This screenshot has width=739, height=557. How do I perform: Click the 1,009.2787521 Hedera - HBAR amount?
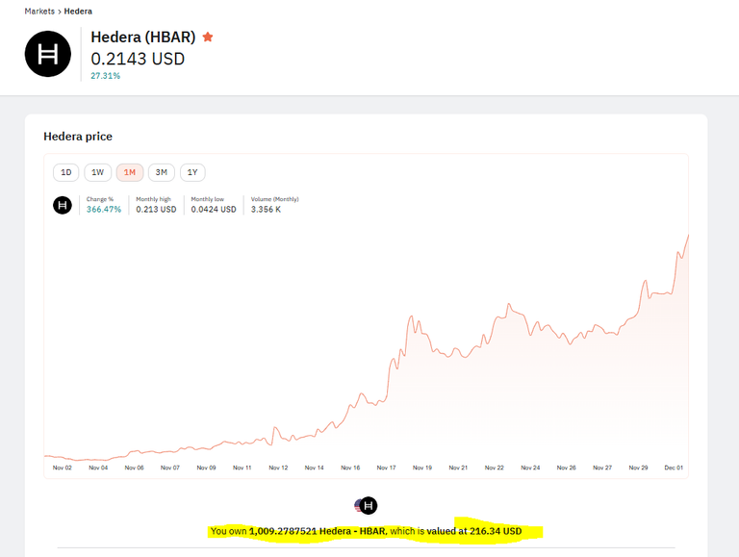(318, 531)
